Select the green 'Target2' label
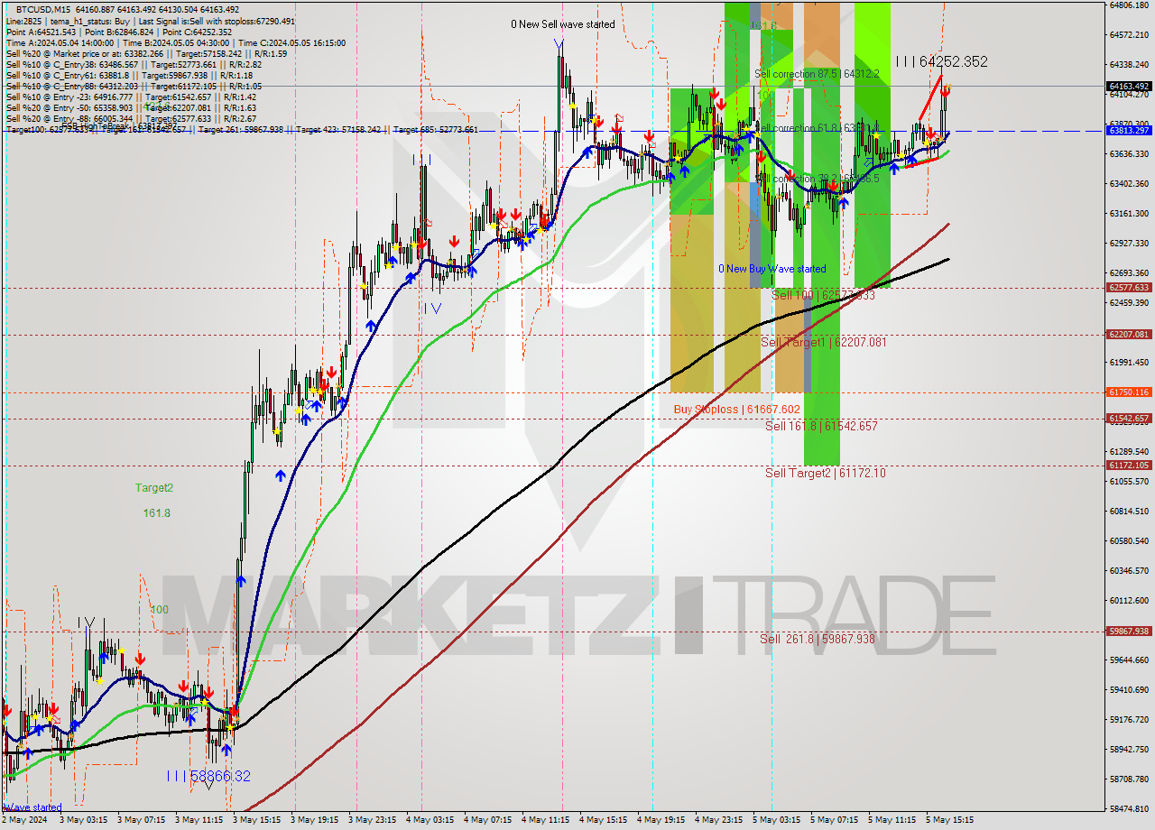Screen dimensions: 1155x830 [x=154, y=487]
